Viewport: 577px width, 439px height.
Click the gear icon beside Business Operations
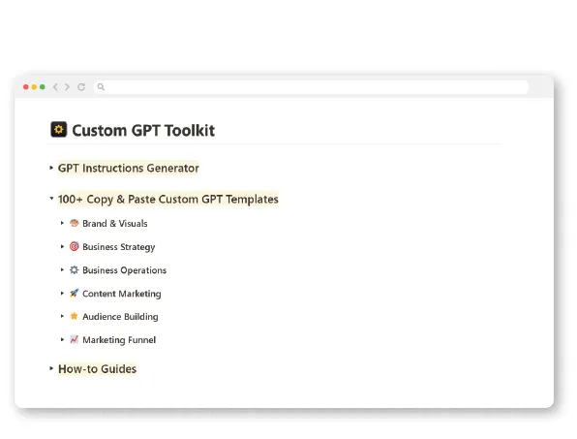click(74, 270)
